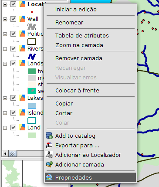Click the Add to catalog database icon
The image size is (159, 187).
click(x=49, y=136)
